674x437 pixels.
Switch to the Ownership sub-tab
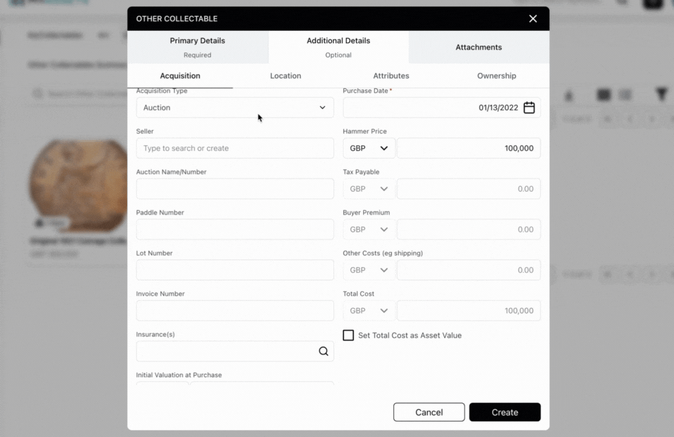point(497,76)
